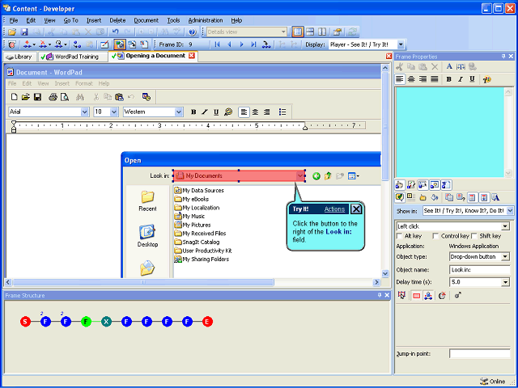518x388 pixels.
Task: Click the Bubble Font 'A' icon in Frame Properties
Action: point(449,66)
